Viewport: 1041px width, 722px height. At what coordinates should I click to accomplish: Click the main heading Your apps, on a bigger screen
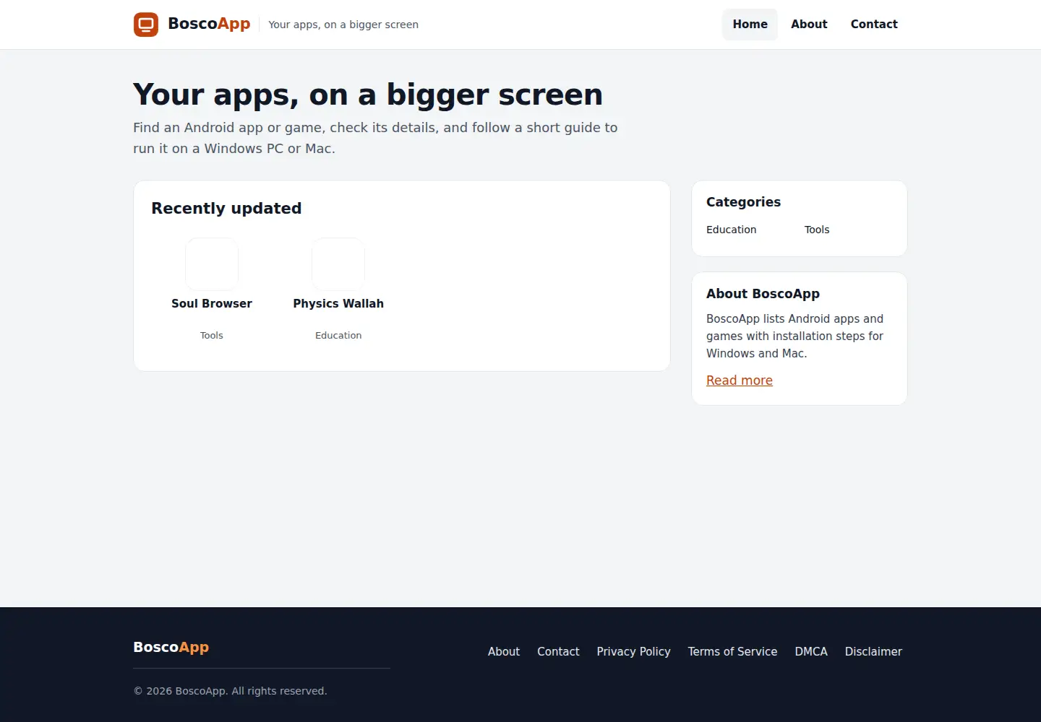[368, 95]
